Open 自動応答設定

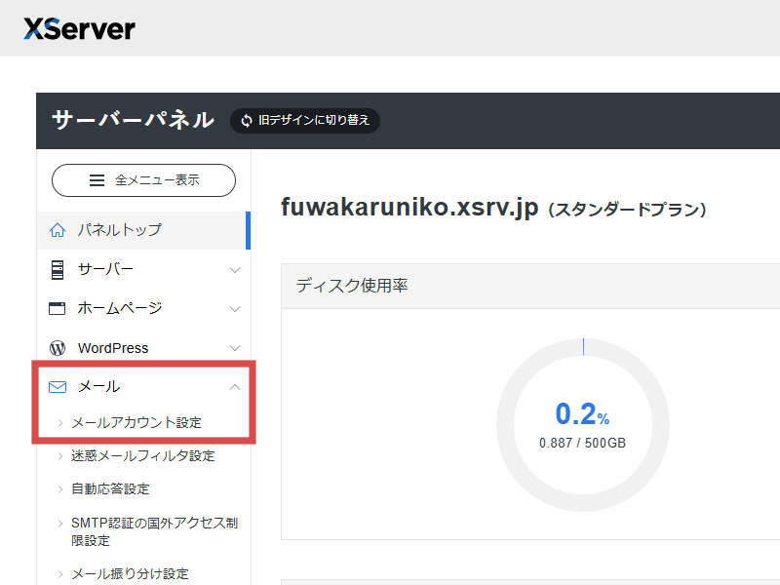pyautogui.click(x=110, y=489)
